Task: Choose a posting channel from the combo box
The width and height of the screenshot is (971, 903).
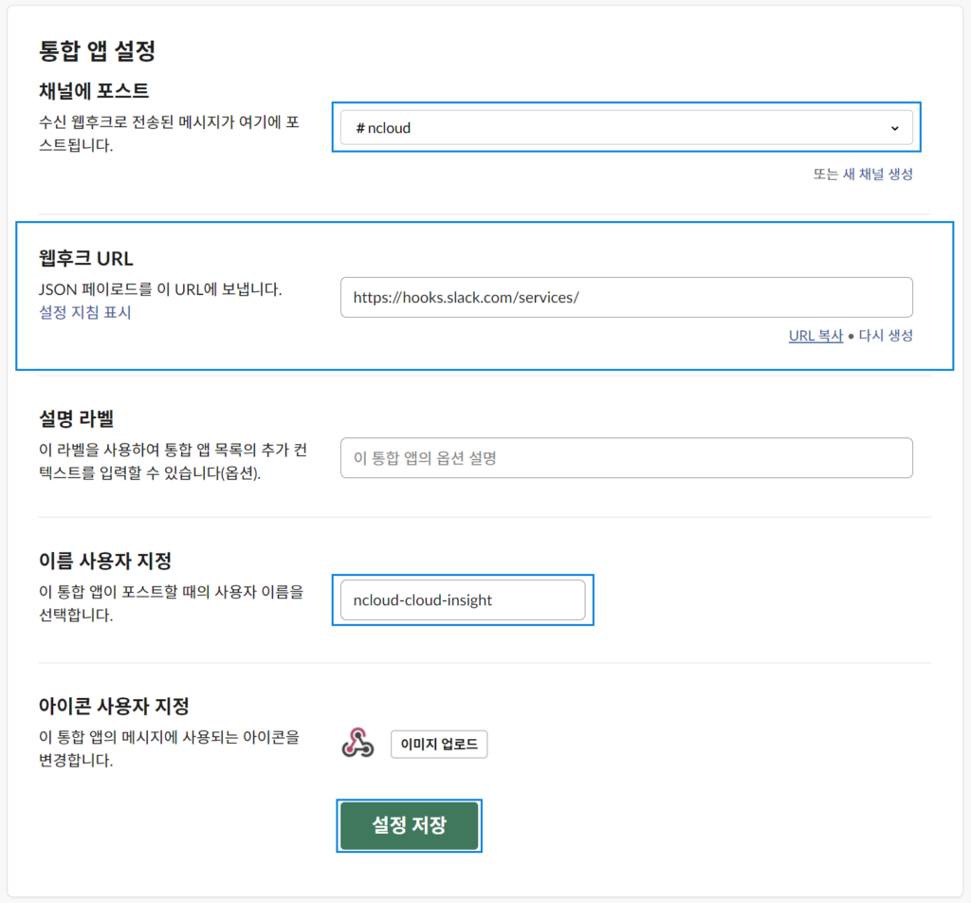Action: tap(626, 126)
